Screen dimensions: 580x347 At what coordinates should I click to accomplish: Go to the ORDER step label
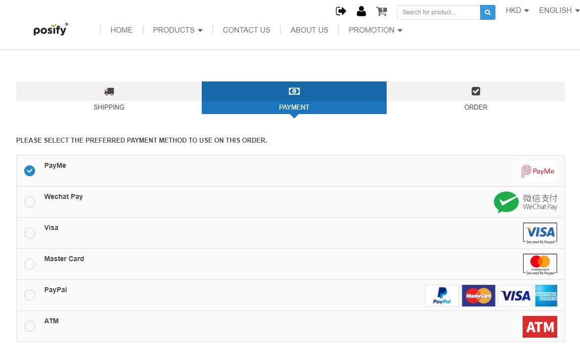click(x=476, y=107)
